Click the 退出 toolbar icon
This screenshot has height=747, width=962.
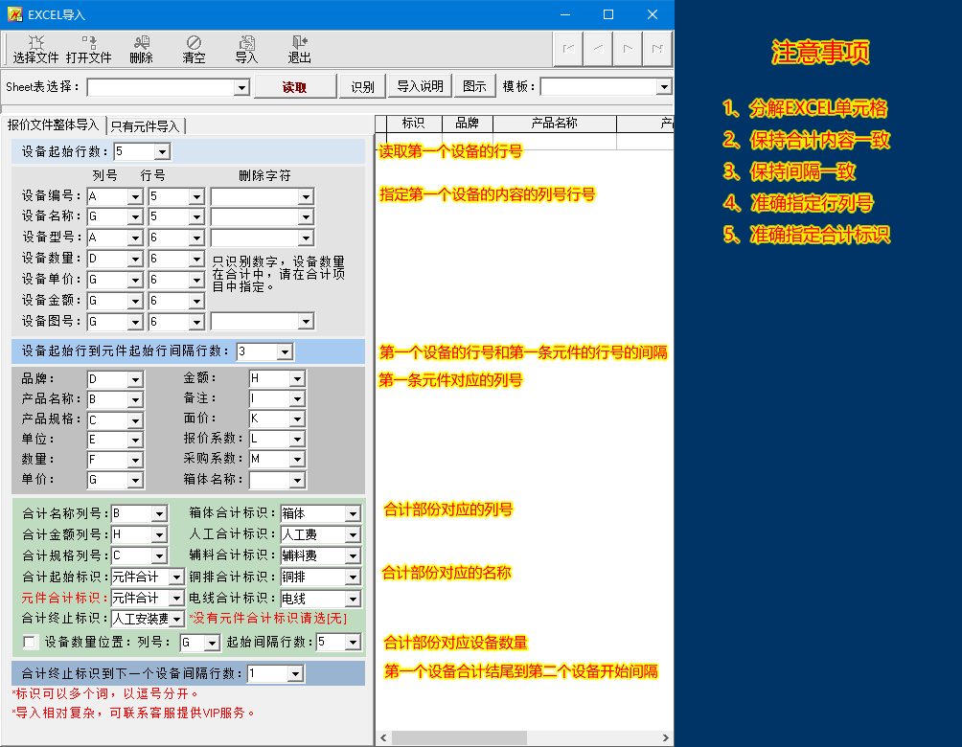coord(299,50)
